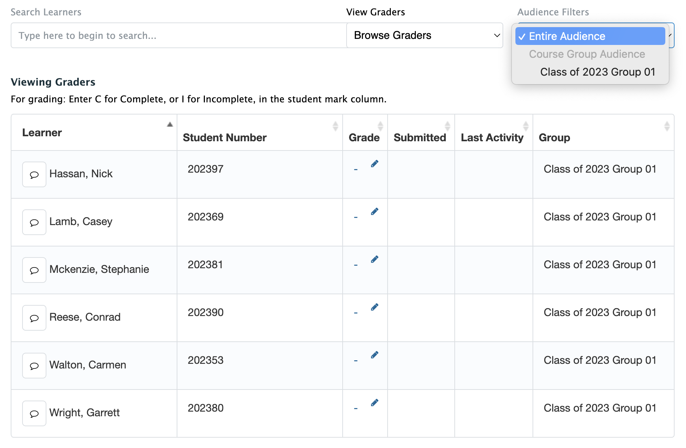Image resolution: width=686 pixels, height=448 pixels.
Task: Click Wright, Garrett's grade dash link
Action: point(355,409)
